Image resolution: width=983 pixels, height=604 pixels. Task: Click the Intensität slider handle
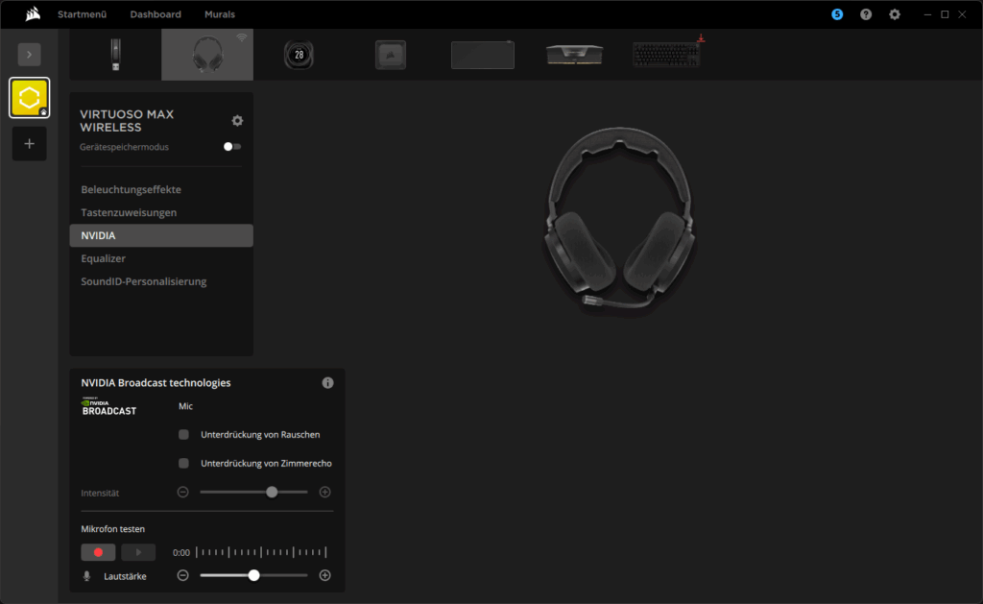point(272,492)
